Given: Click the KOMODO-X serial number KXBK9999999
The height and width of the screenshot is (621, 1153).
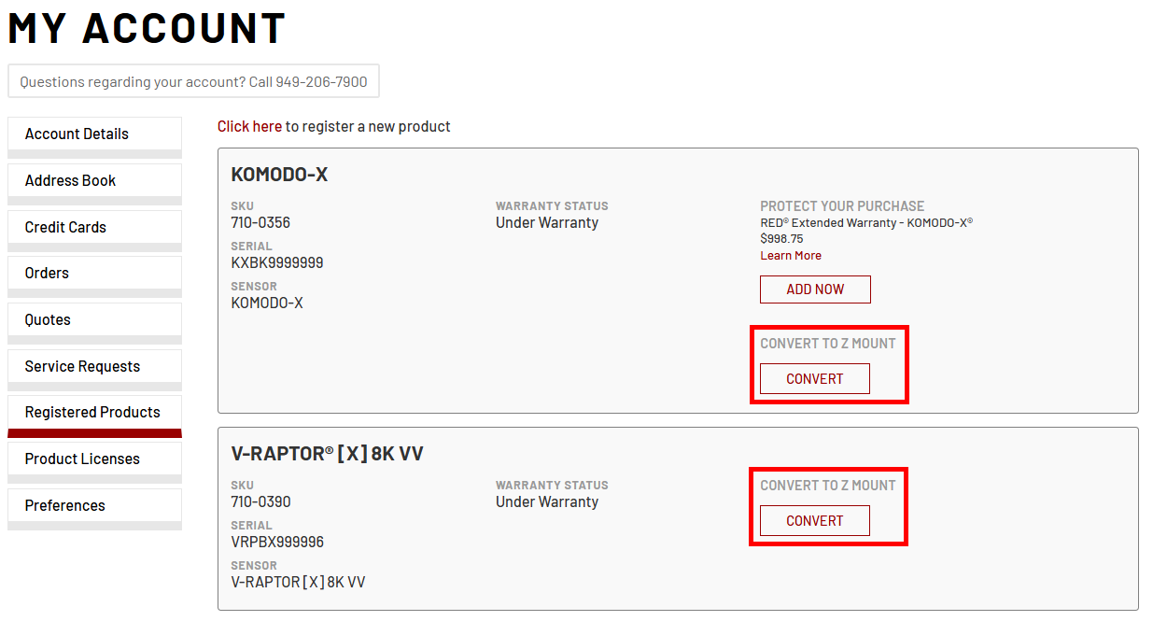Looking at the screenshot, I should (277, 262).
